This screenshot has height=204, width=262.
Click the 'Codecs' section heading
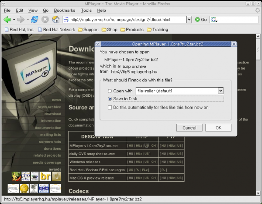click(x=79, y=191)
